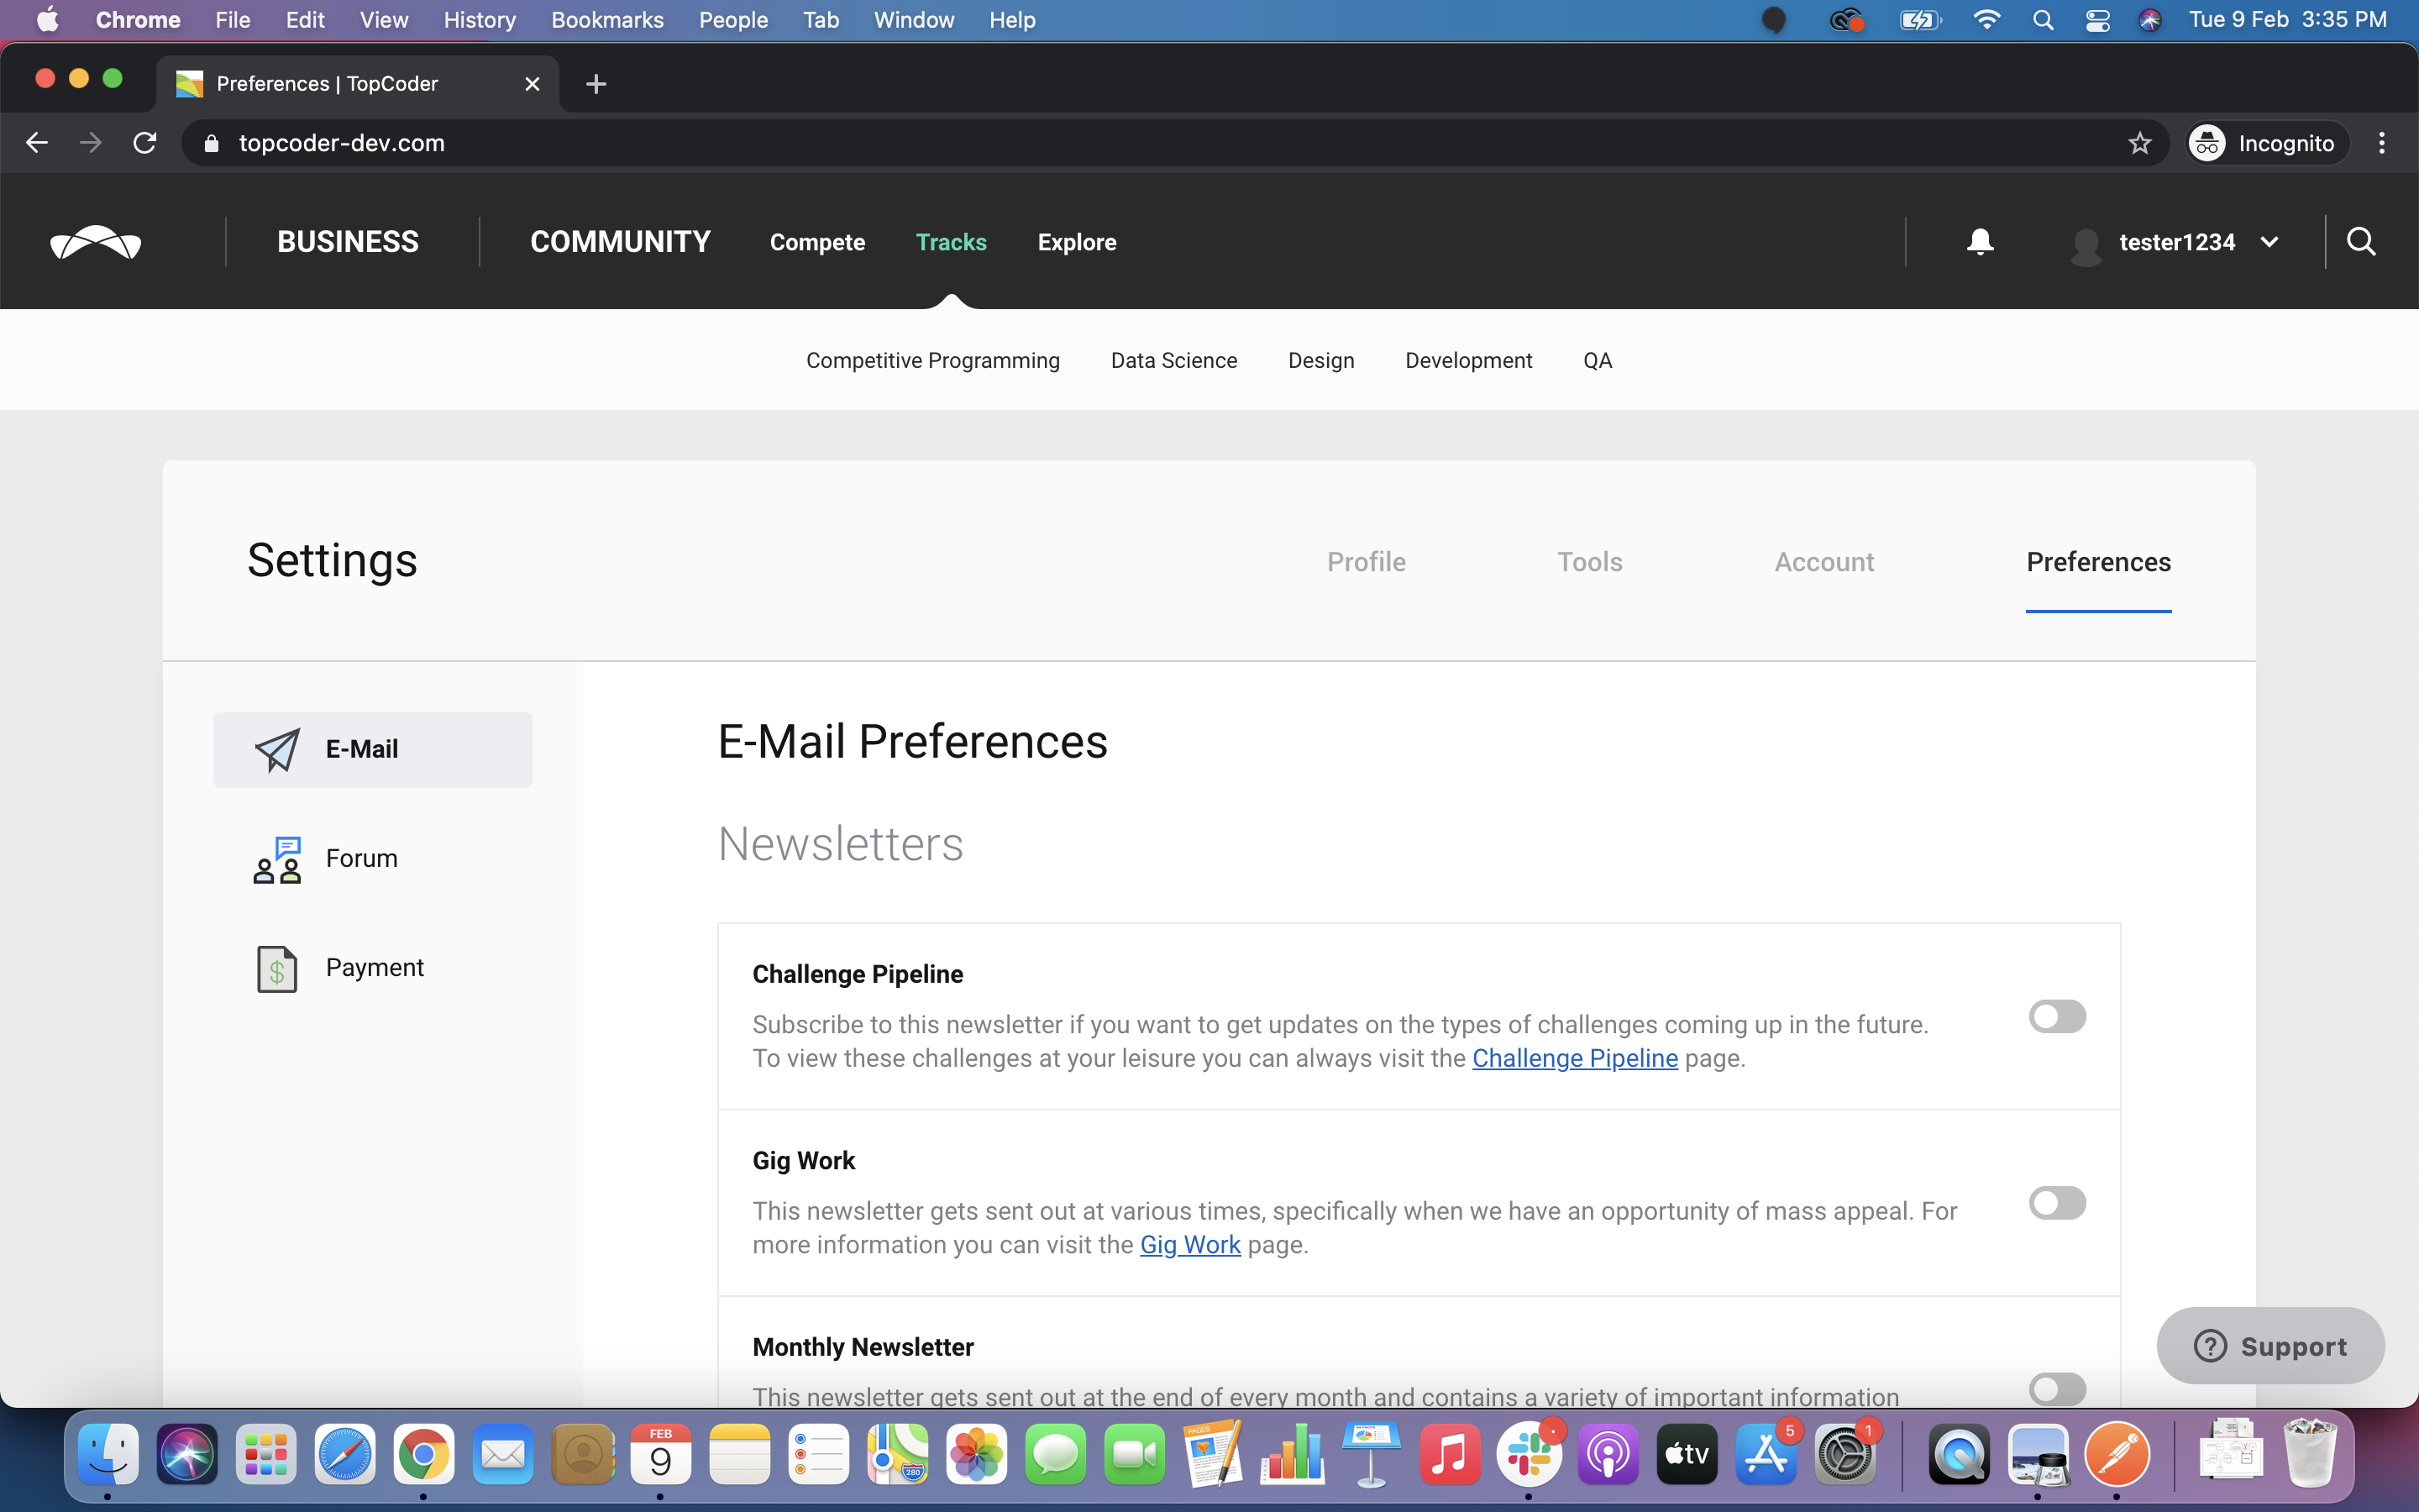Switch to the Tools settings tab
Image resolution: width=2419 pixels, height=1512 pixels.
[1589, 562]
